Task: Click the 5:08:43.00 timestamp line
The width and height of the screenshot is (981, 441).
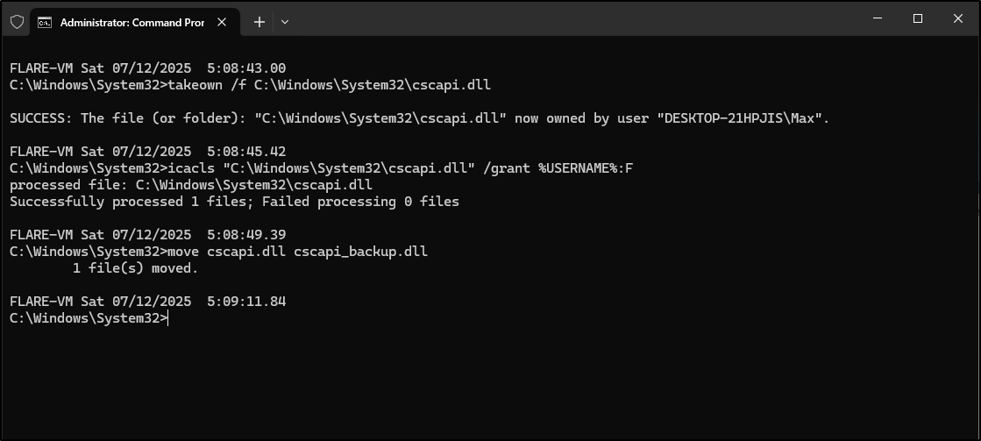Action: (147, 68)
